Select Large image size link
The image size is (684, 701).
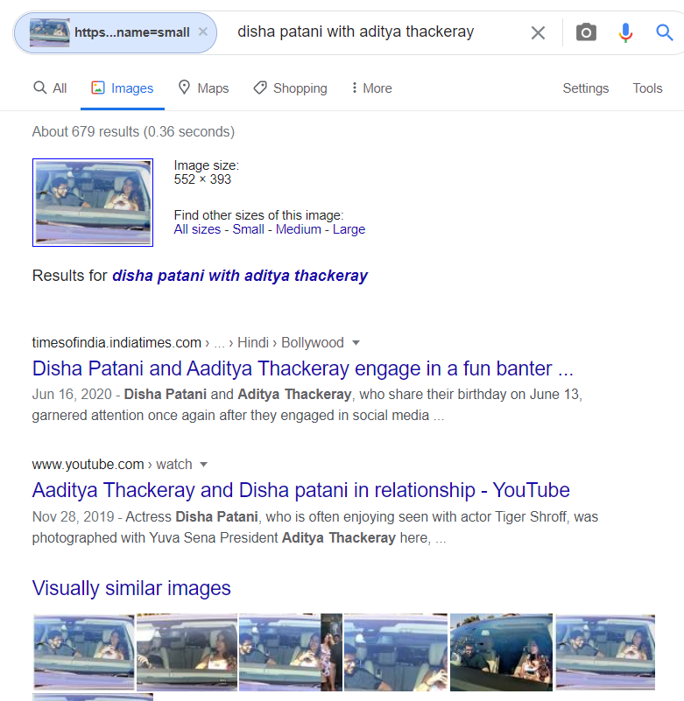pos(349,229)
